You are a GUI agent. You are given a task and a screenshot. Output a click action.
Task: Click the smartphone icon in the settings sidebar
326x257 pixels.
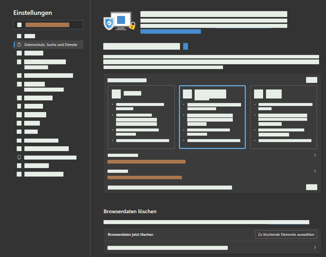click(x=19, y=157)
